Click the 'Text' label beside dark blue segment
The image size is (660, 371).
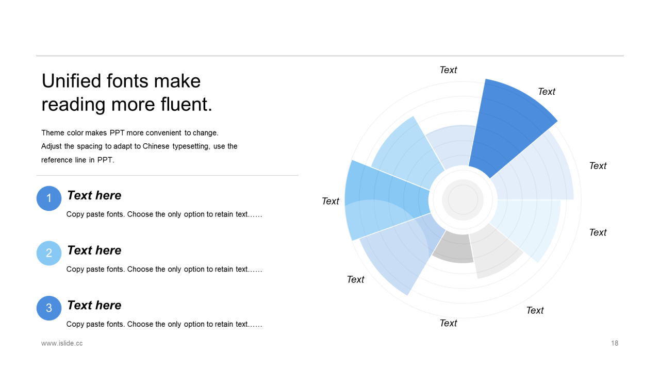point(547,92)
